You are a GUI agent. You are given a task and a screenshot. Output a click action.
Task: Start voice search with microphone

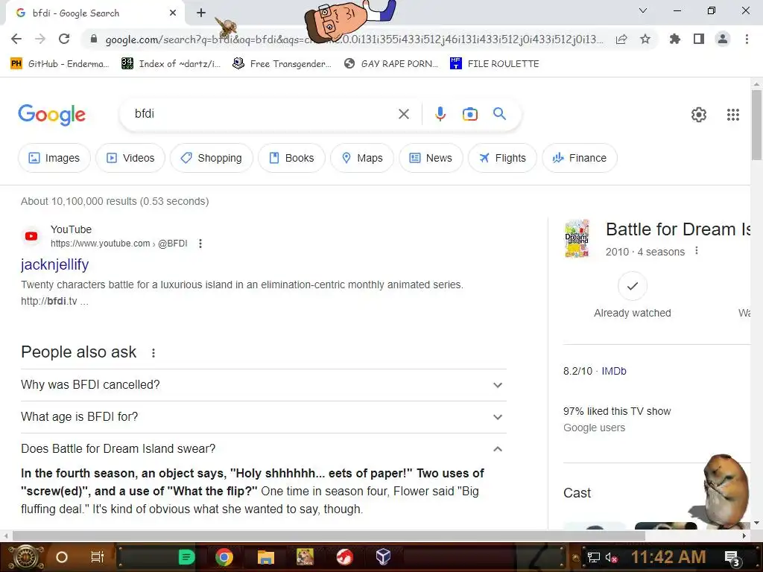coord(440,114)
